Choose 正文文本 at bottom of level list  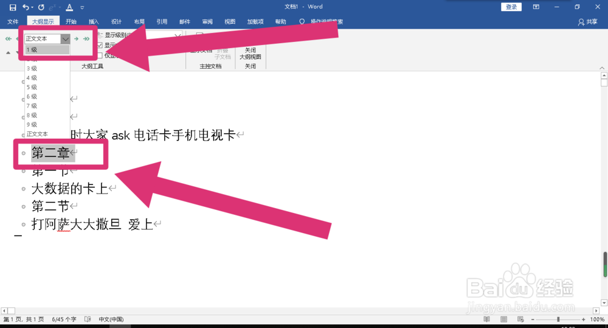coord(47,134)
